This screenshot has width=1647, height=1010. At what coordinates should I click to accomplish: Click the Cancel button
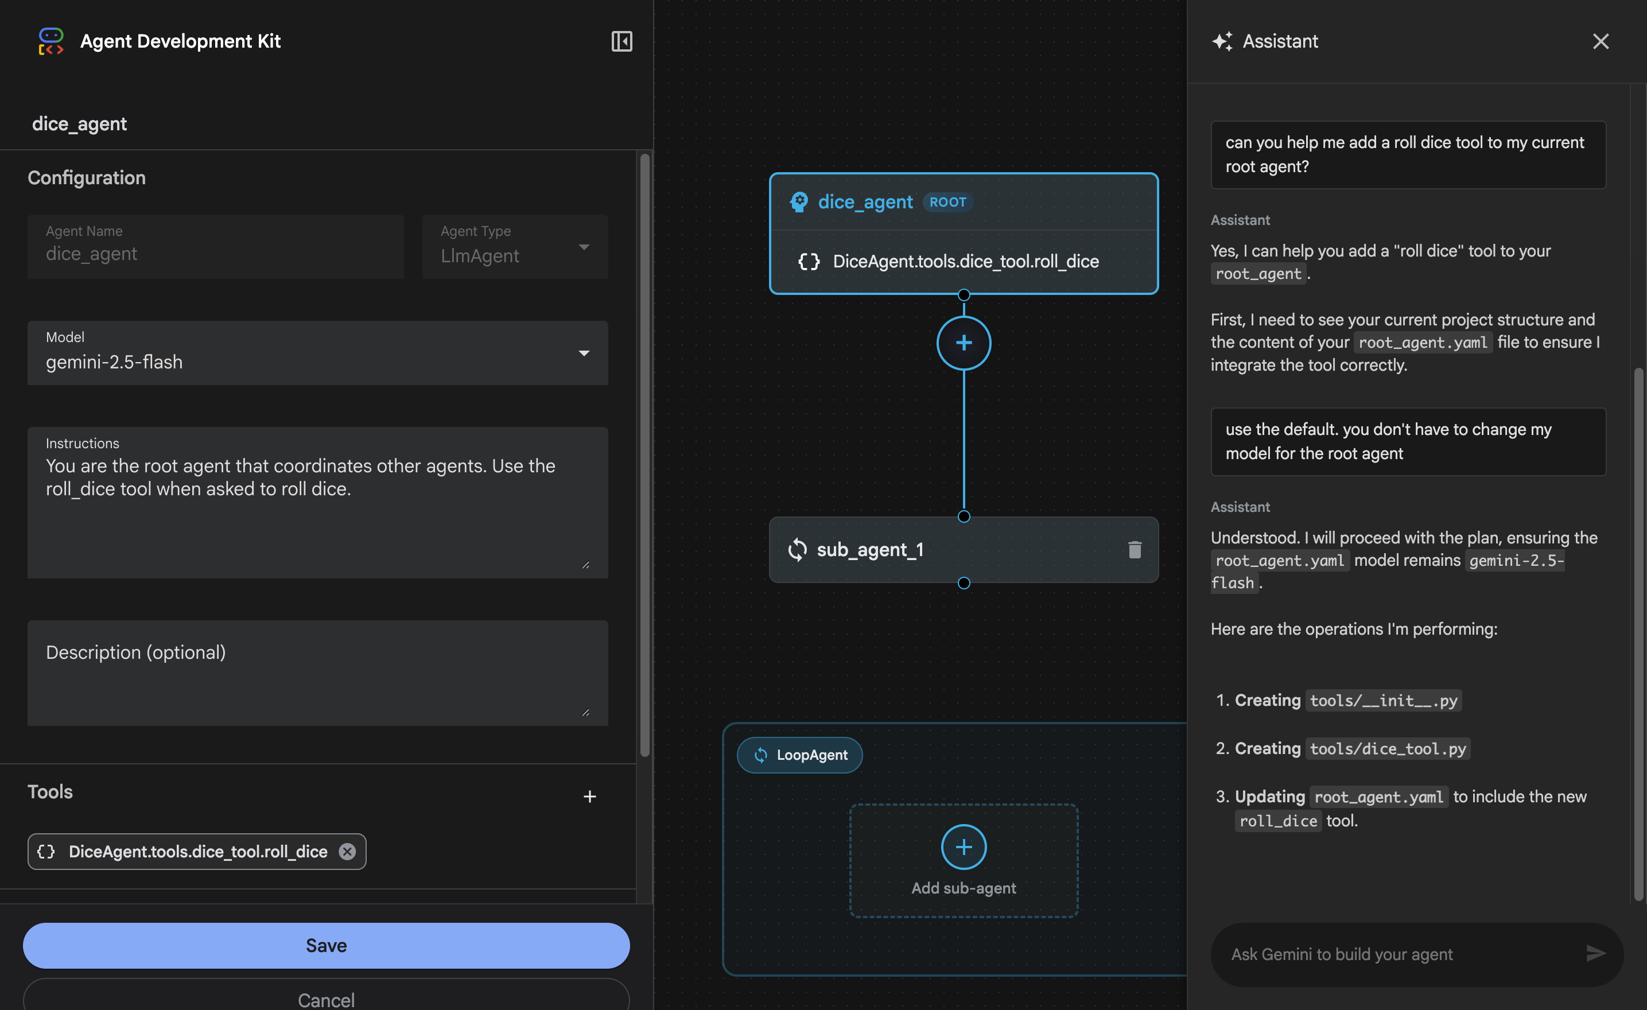[326, 999]
